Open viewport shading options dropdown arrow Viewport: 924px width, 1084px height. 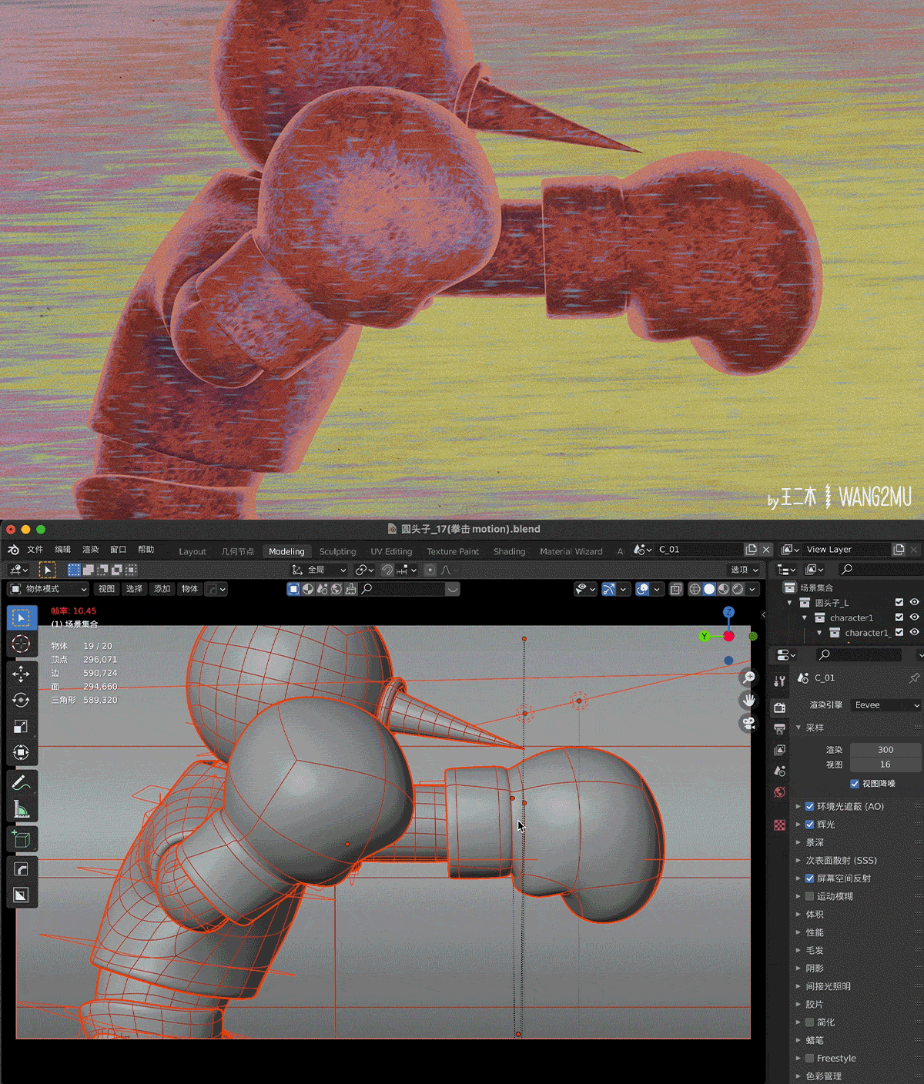[x=752, y=589]
